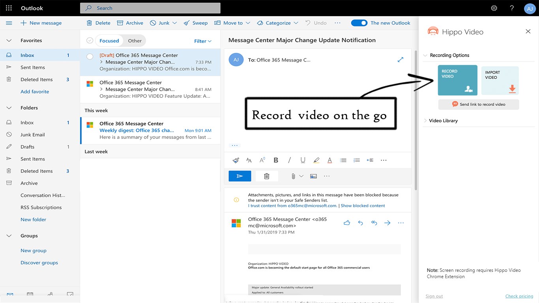Collapse the Groups section
Image resolution: width=539 pixels, height=303 pixels.
pyautogui.click(x=9, y=236)
